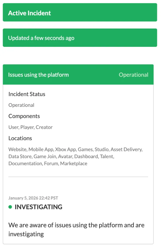
Task: Click the INVESTIGATING status heading
Action: (38, 207)
